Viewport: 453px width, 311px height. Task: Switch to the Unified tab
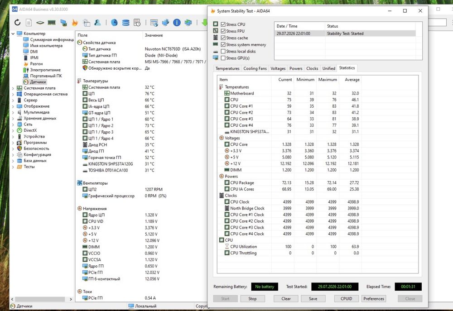coord(329,68)
